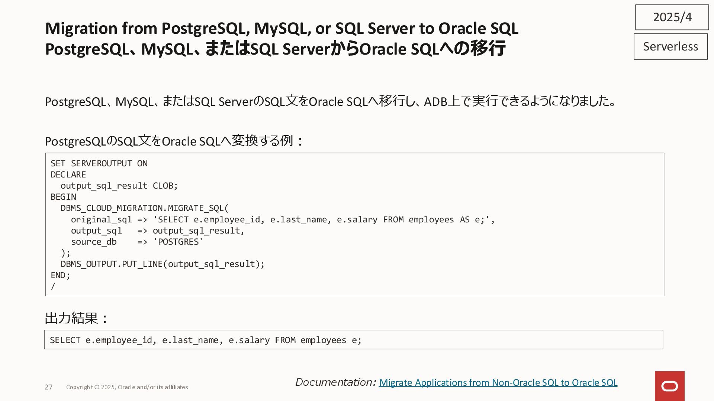
Task: Click the PostgreSQL conversion example heading
Action: (x=174, y=141)
